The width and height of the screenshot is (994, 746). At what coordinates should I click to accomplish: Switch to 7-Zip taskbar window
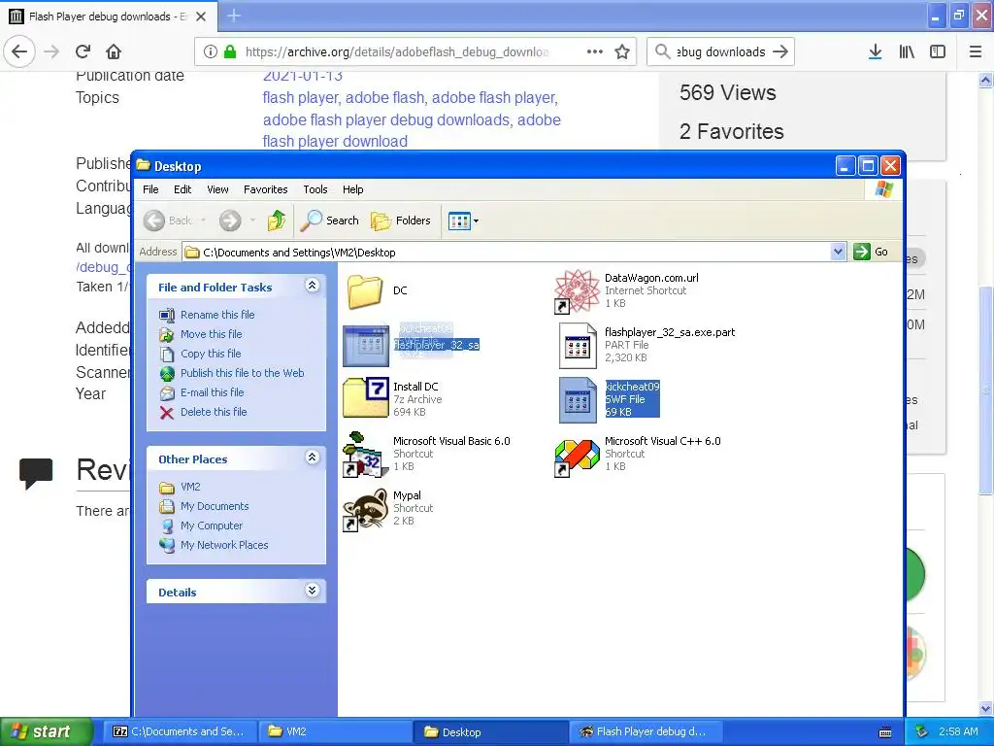pos(179,731)
